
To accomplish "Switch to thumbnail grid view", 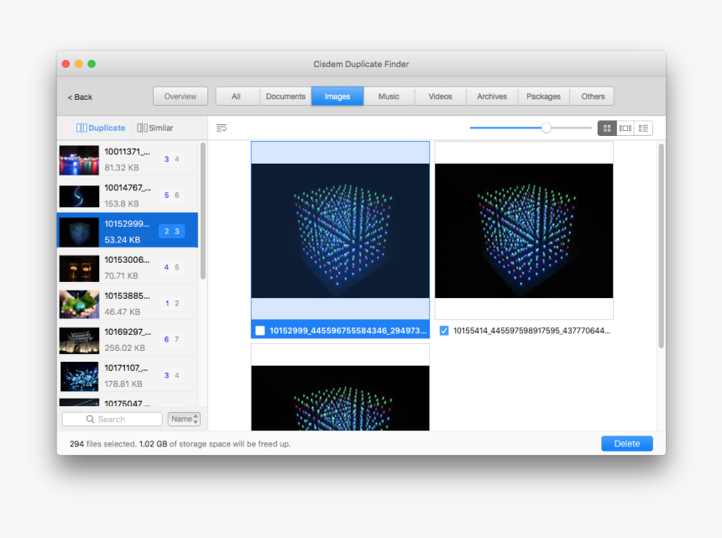I will 607,128.
